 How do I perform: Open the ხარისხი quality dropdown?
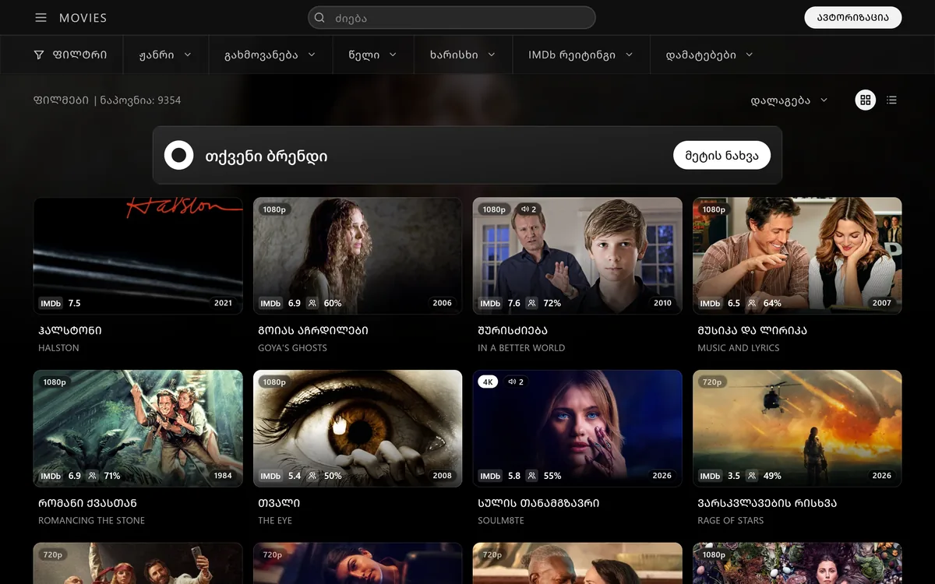(x=463, y=55)
